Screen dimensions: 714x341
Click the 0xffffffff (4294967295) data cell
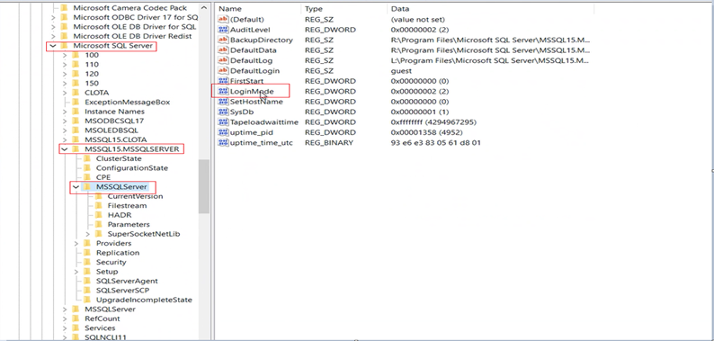433,122
